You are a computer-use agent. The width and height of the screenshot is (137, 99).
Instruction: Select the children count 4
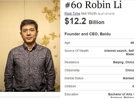click(133, 86)
